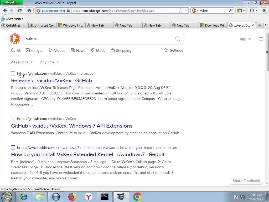Open the Any time filter dropdown
The width and height of the screenshot is (269, 202).
click(x=49, y=62)
